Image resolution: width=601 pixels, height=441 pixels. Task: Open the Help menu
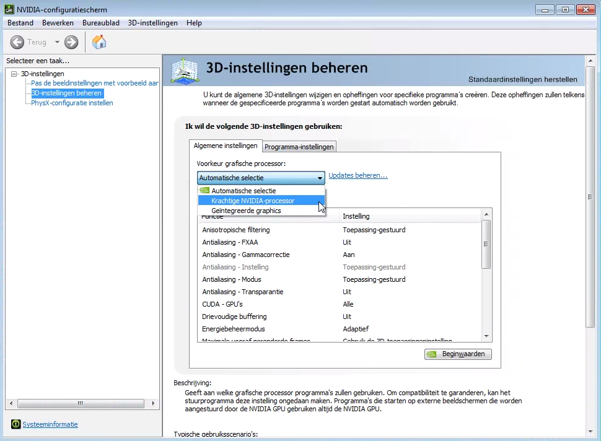[194, 23]
